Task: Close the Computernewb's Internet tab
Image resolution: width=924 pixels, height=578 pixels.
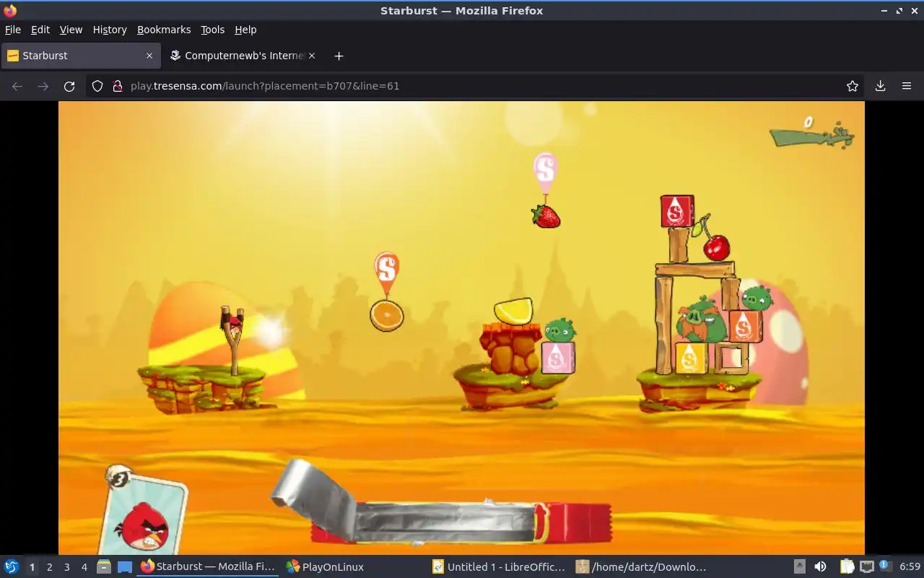Action: coord(312,56)
